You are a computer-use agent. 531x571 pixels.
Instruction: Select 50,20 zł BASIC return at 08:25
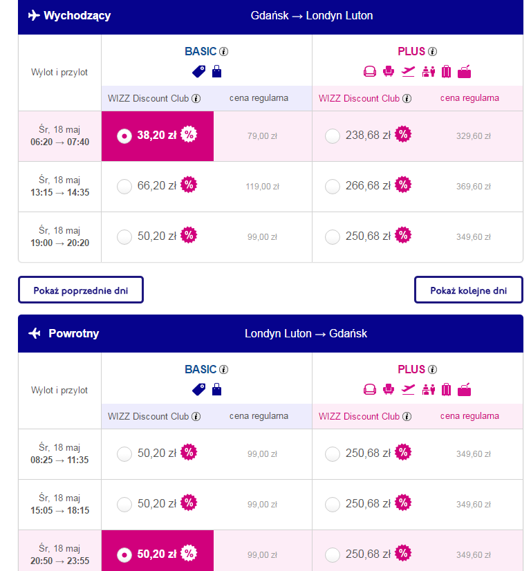pos(124,454)
